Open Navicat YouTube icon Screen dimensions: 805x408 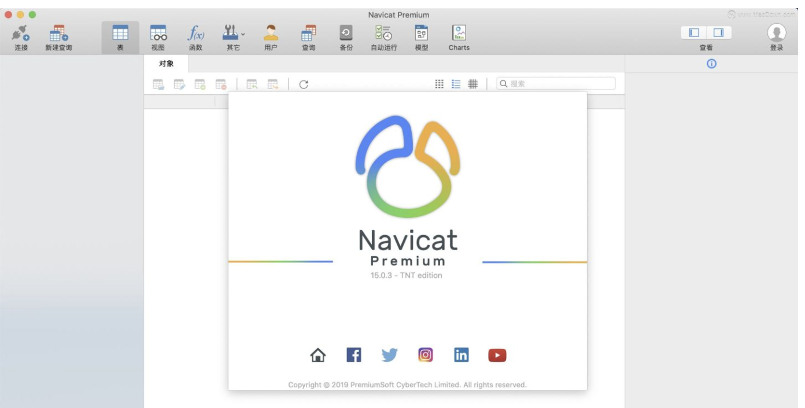(497, 355)
